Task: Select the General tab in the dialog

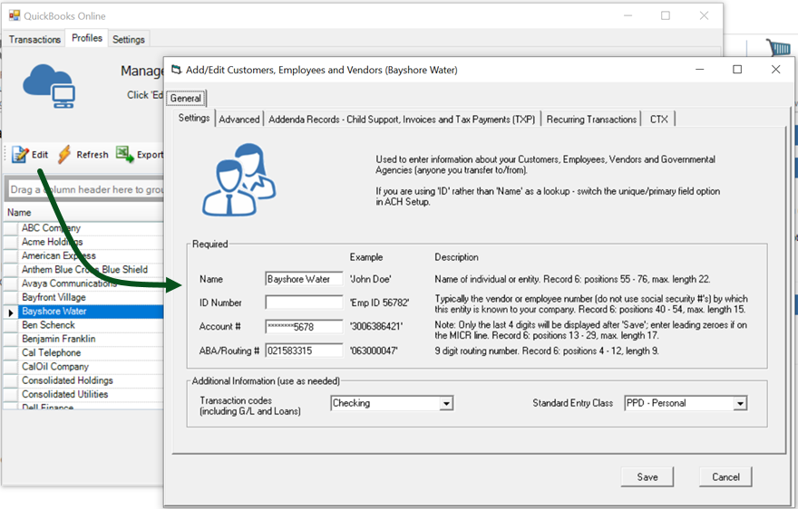Action: [186, 98]
